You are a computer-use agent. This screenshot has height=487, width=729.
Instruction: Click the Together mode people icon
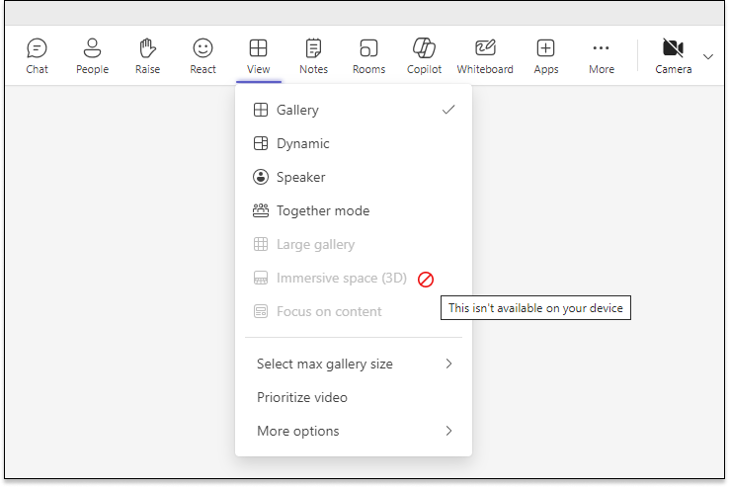261,210
